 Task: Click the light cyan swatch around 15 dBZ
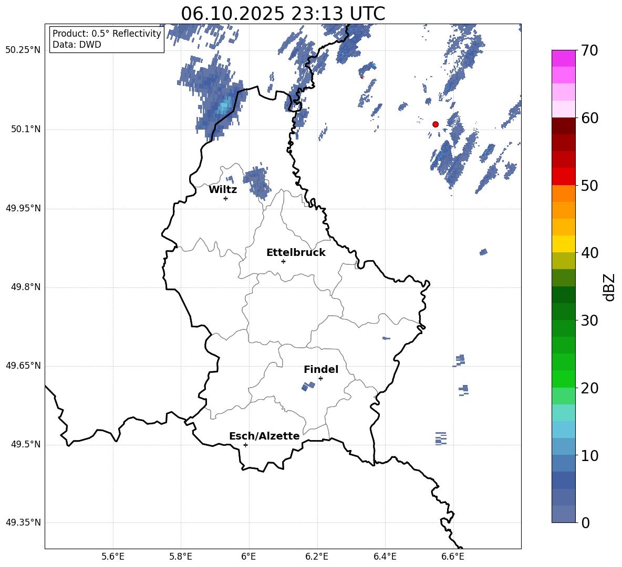point(564,413)
